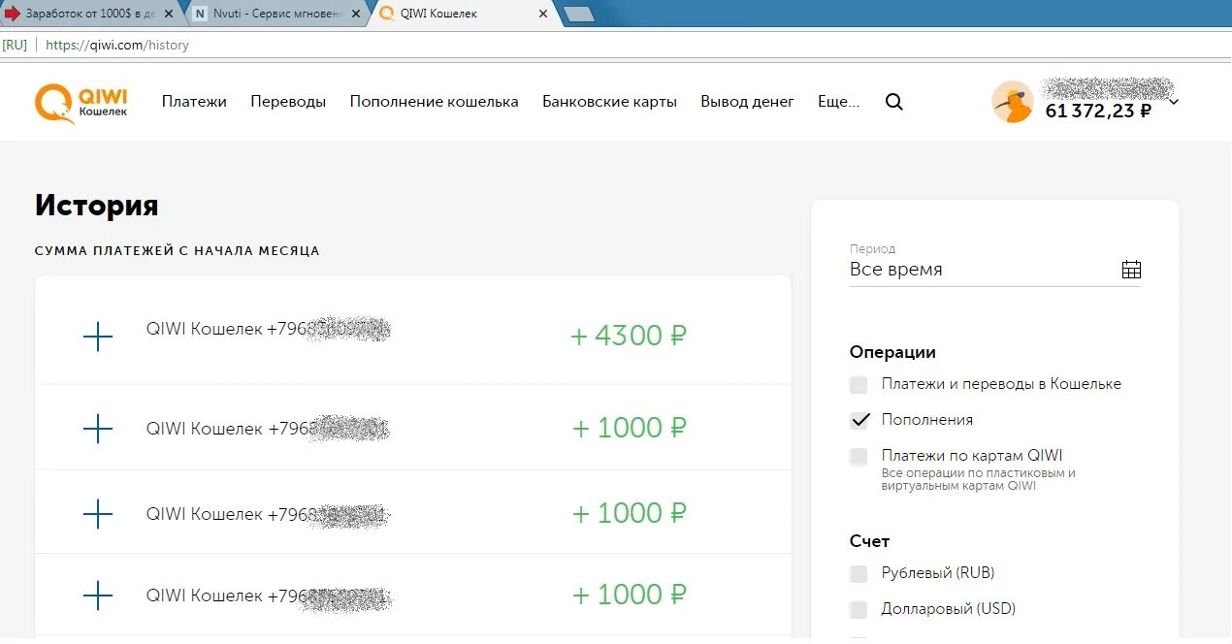Viewport: 1232px width, 644px height.
Task: Switch to the Заработок от 1000$ tab
Action: tap(89, 14)
